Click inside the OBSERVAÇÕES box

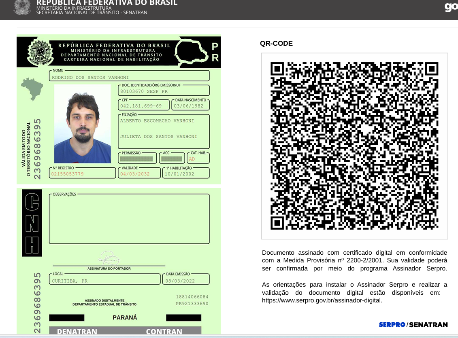(x=129, y=219)
